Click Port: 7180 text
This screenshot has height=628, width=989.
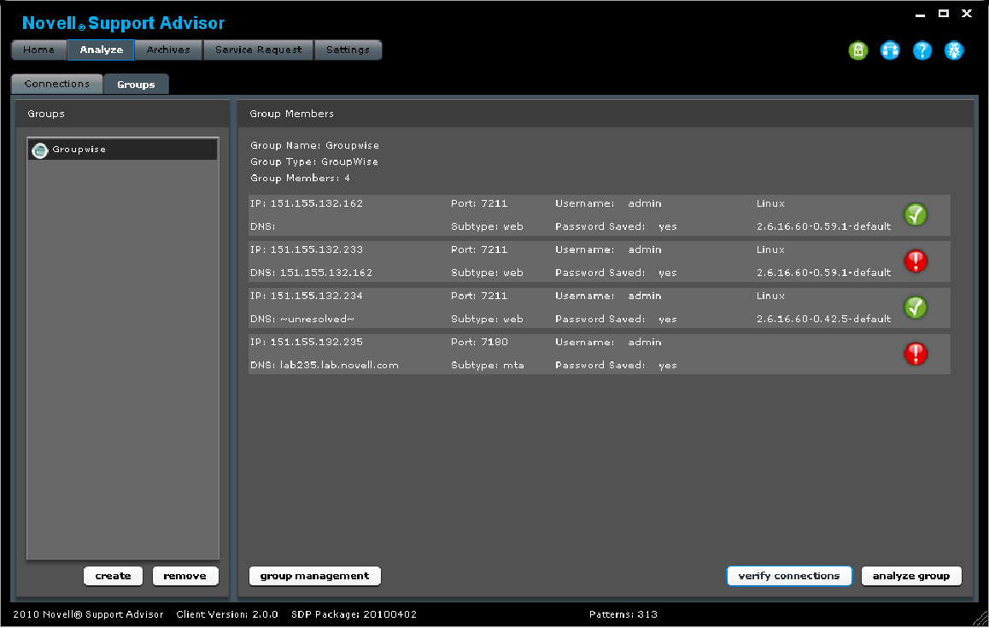click(x=479, y=342)
